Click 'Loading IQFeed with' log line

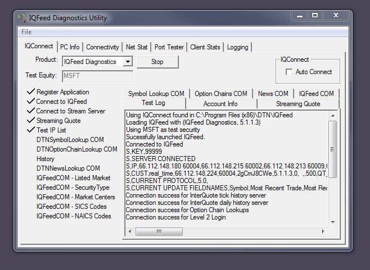pyautogui.click(x=193, y=122)
